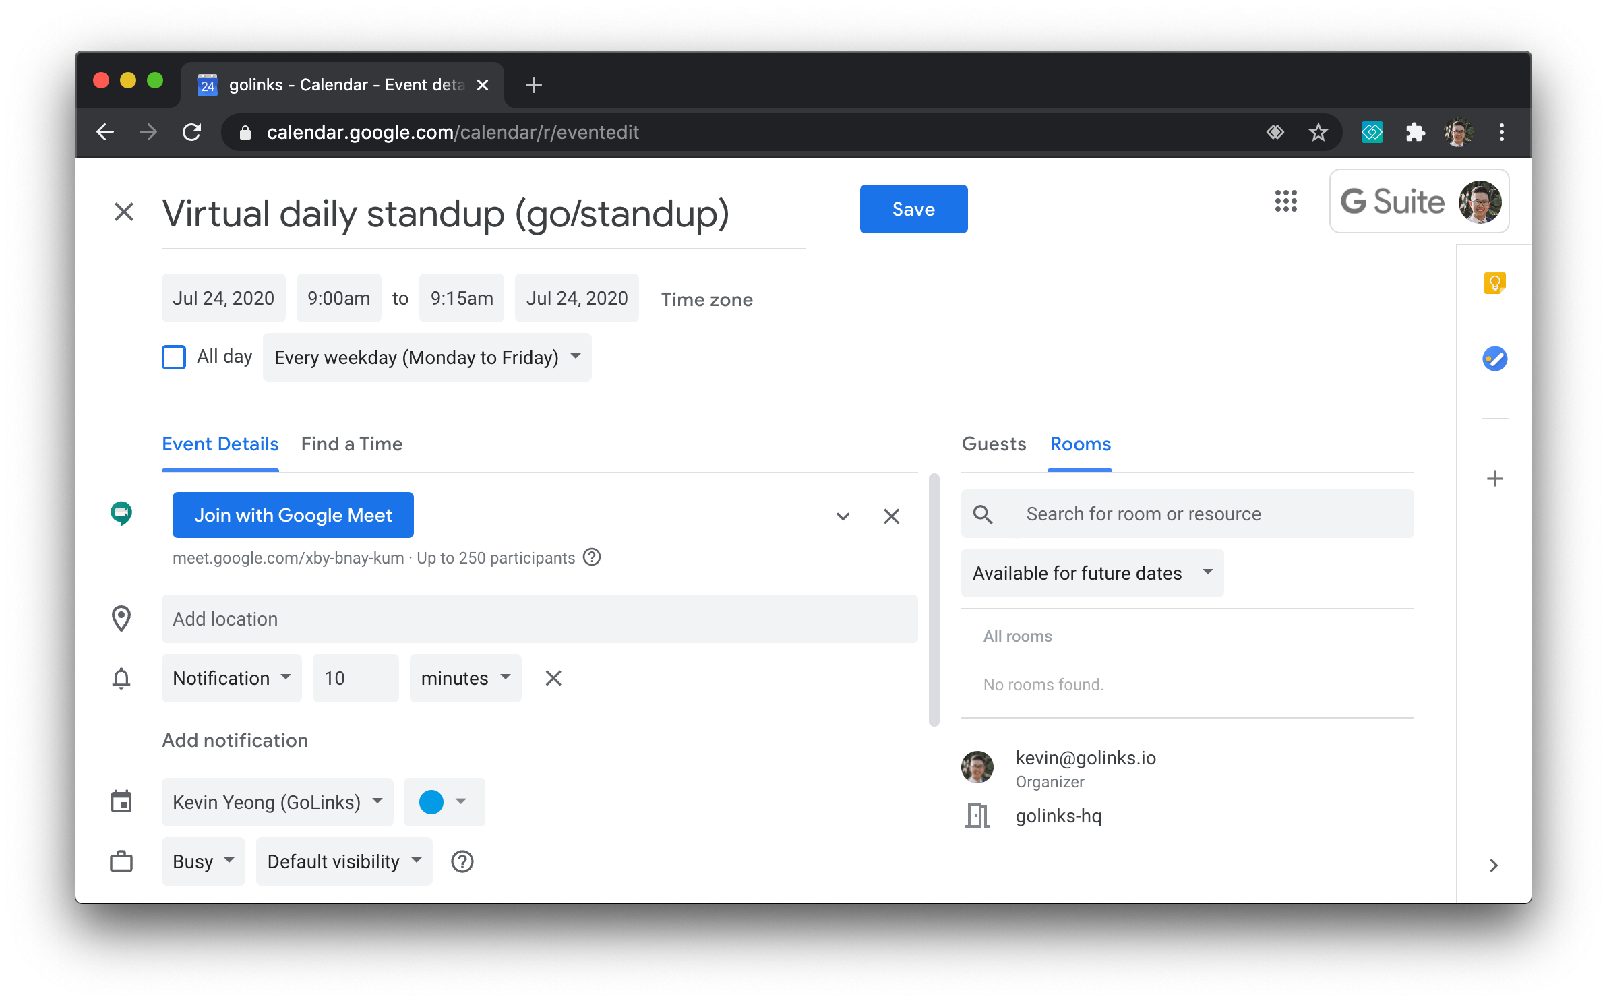Open the Available for future dates dropdown
Viewport: 1607px width, 1003px height.
click(x=1091, y=573)
